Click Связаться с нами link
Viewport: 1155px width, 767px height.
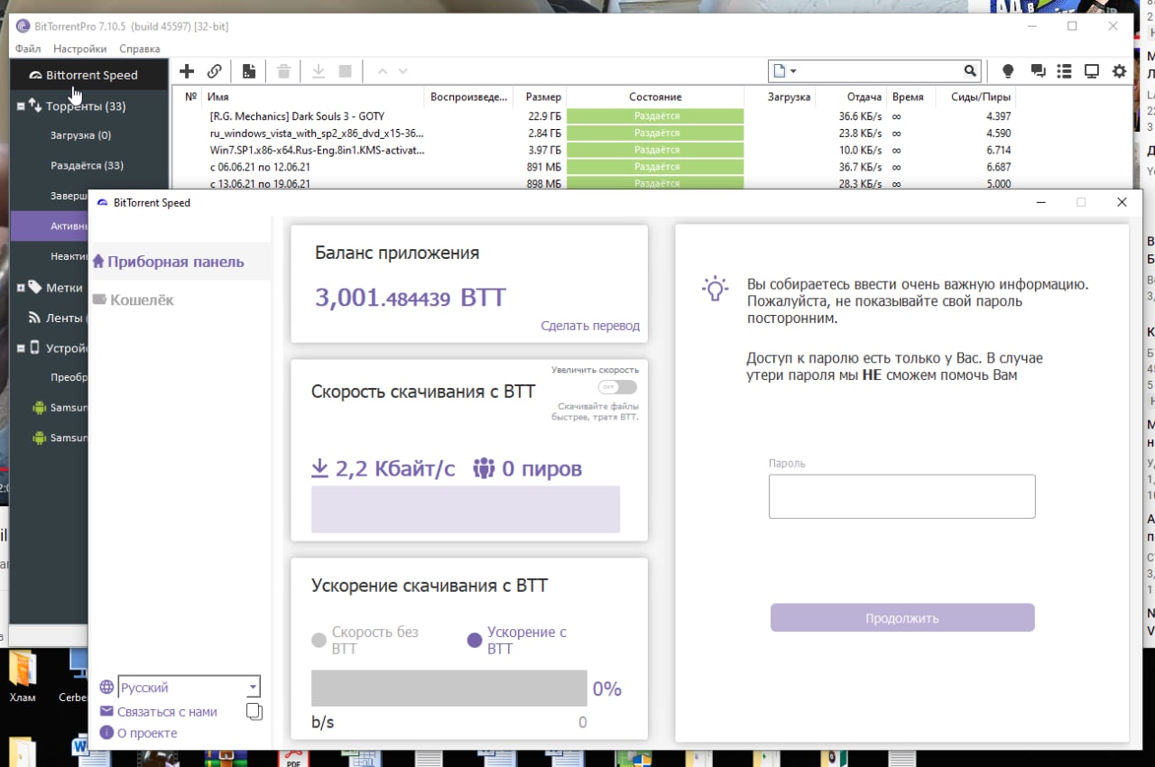click(x=167, y=711)
